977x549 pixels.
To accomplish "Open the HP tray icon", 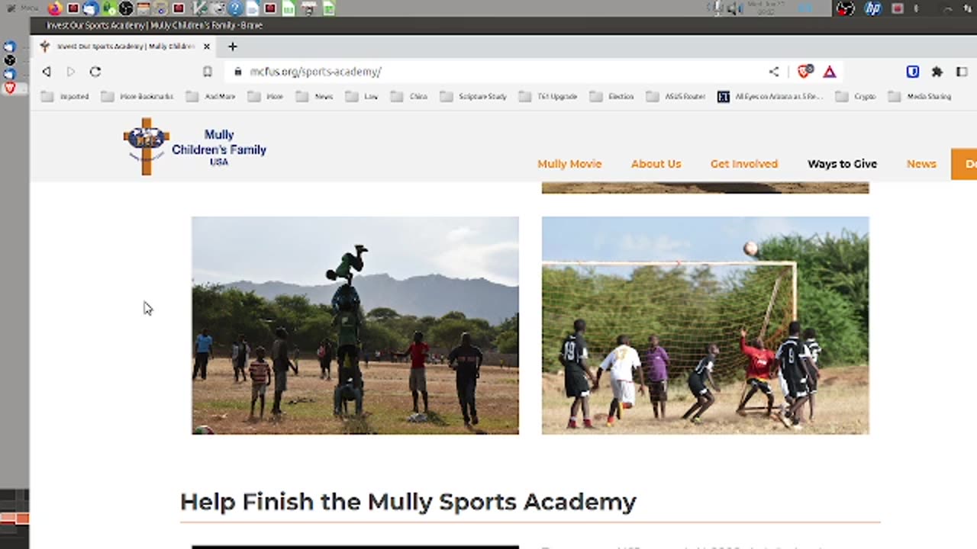I will 872,8.
